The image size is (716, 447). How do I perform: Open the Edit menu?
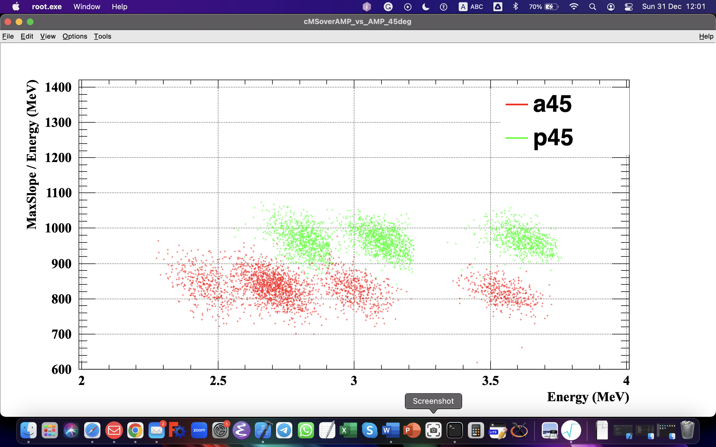(x=27, y=36)
